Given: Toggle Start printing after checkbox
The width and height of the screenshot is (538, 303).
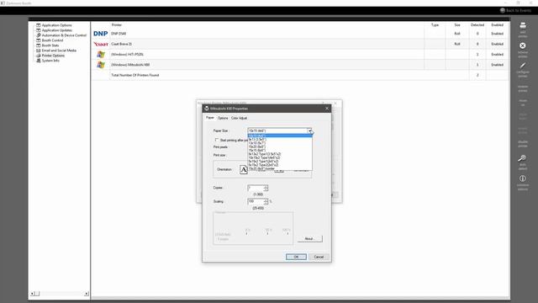Looking at the screenshot, I should pyautogui.click(x=217, y=140).
